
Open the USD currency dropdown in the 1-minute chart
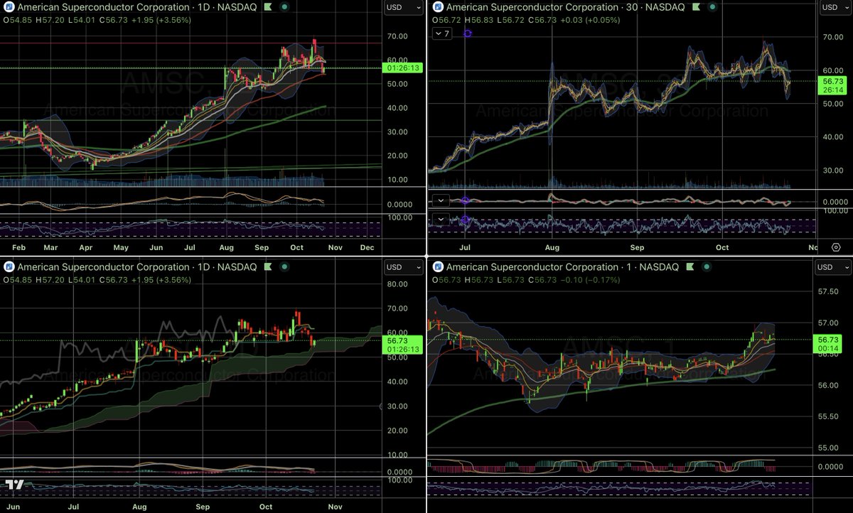pos(833,267)
